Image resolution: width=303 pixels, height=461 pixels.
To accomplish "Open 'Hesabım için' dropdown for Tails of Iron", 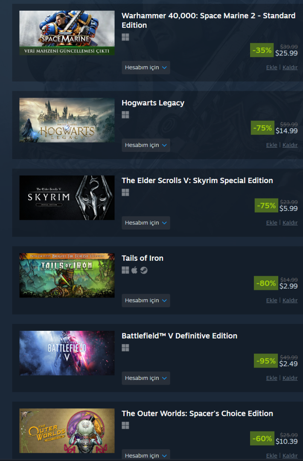I will [146, 300].
